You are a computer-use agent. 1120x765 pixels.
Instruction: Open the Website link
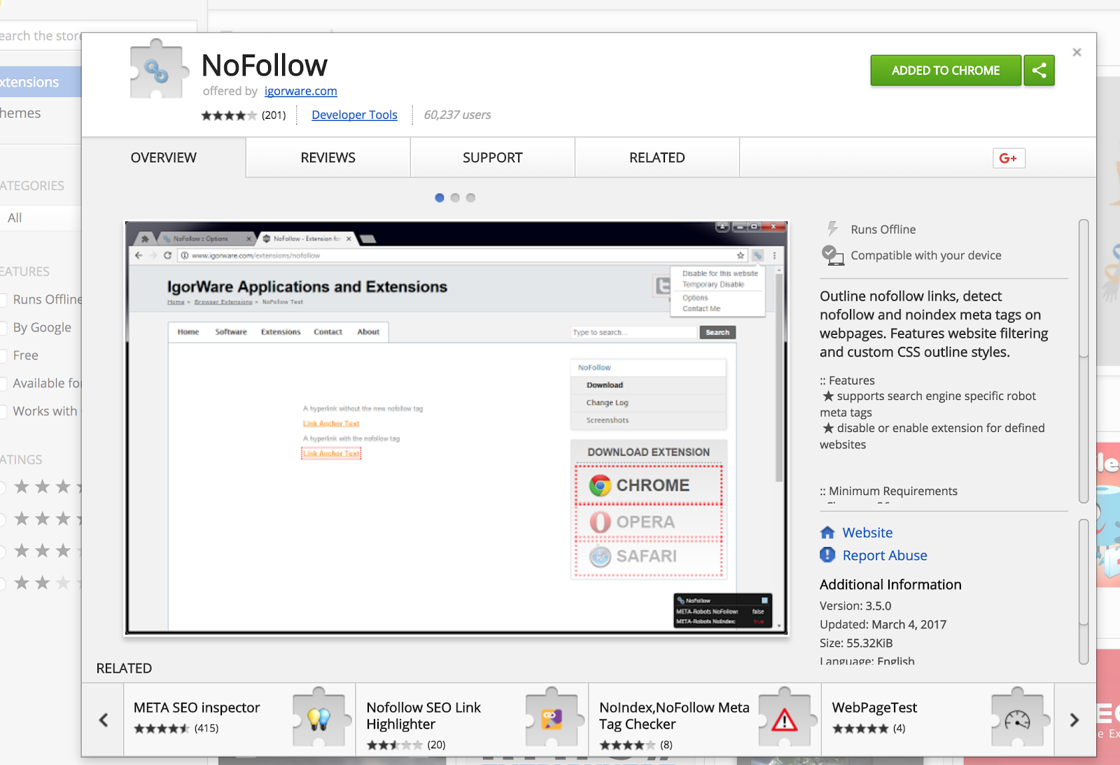(x=867, y=533)
